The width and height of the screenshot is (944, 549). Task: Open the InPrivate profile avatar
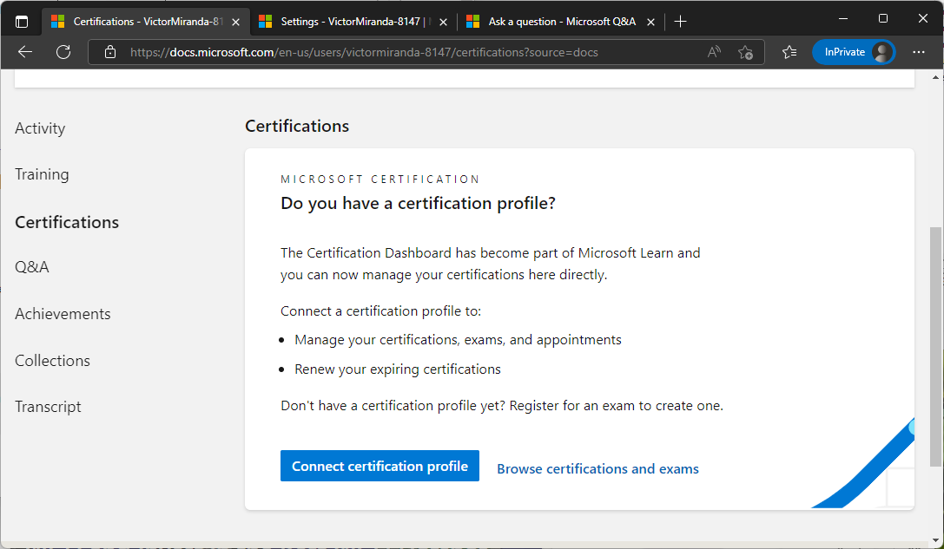click(x=881, y=52)
